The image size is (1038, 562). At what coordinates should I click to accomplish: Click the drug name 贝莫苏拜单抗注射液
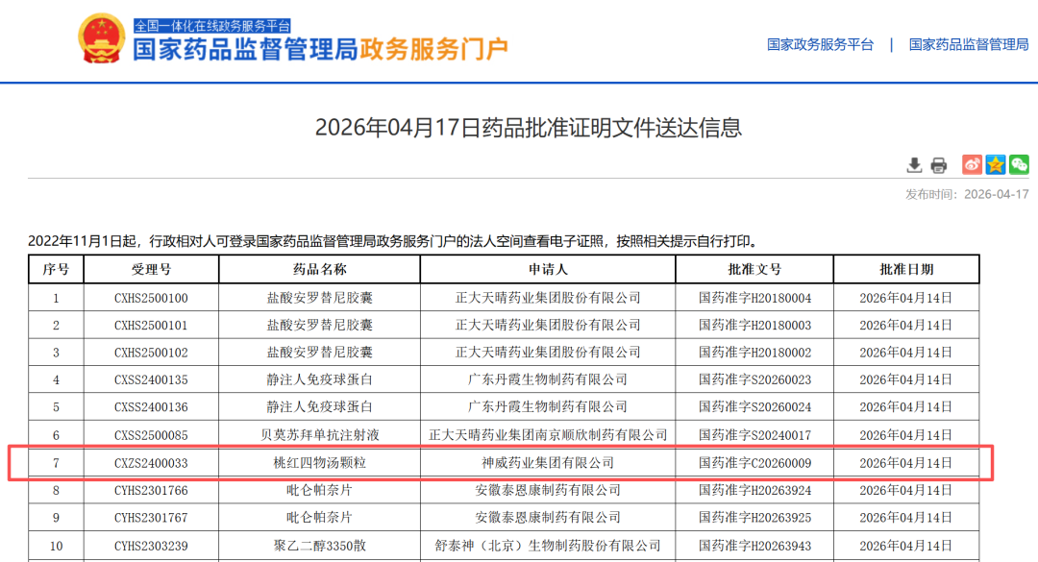point(319,435)
